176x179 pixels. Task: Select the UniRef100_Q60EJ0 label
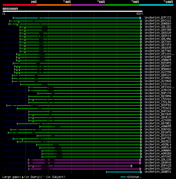click(x=158, y=118)
